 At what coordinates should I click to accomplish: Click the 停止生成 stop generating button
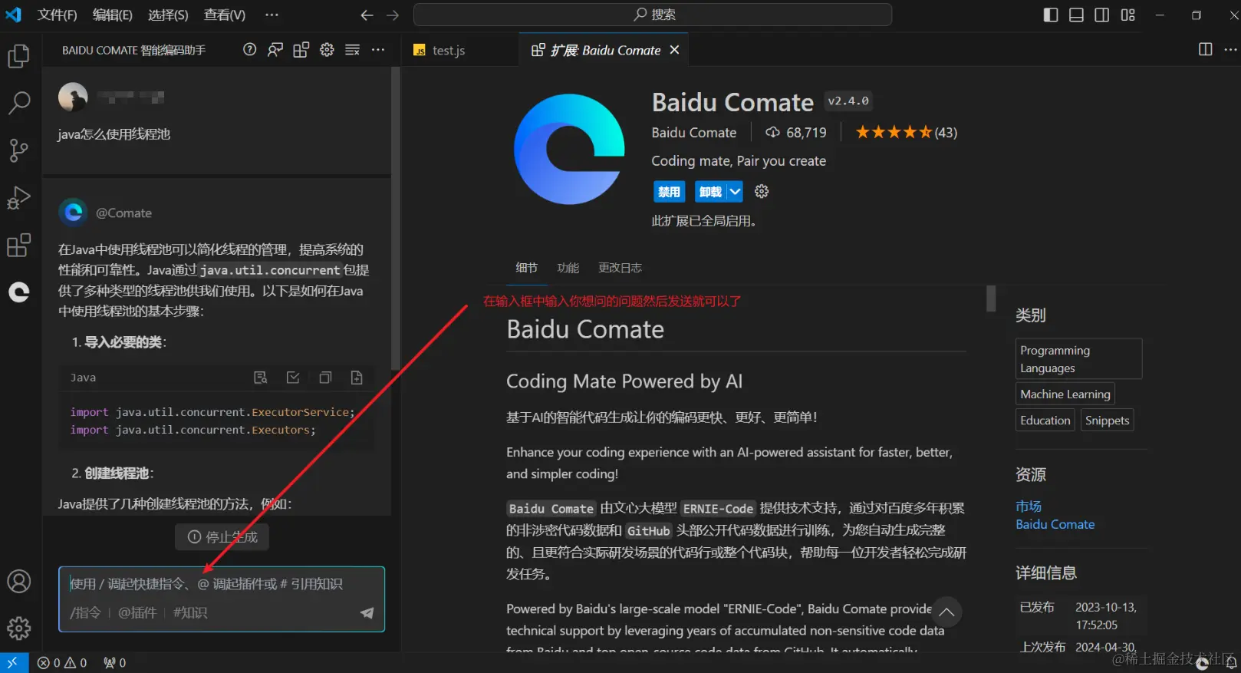point(222,537)
